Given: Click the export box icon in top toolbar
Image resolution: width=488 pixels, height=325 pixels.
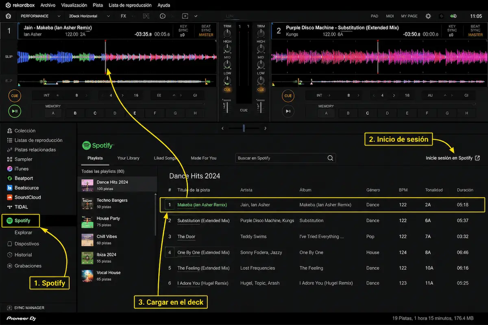Looking at the screenshot, I should click(x=185, y=16).
